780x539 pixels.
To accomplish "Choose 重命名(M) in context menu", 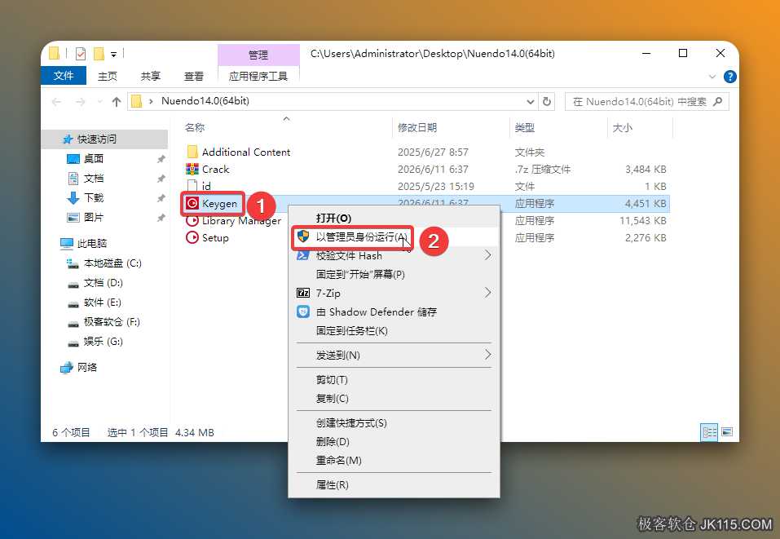I will 394,460.
